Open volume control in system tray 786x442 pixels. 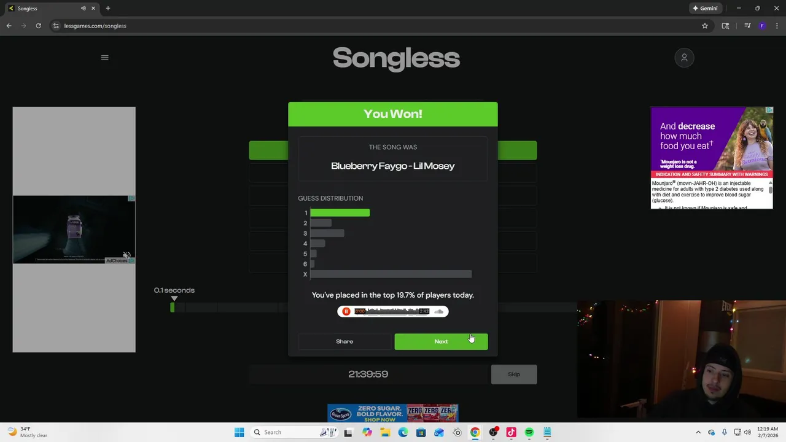pyautogui.click(x=747, y=432)
